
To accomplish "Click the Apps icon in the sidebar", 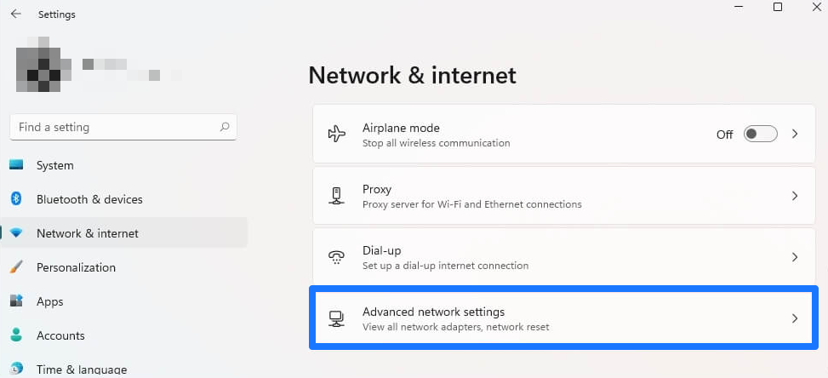I will click(x=16, y=301).
